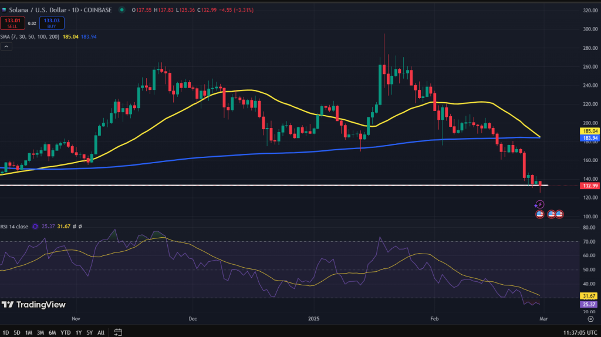This screenshot has height=337, width=601.
Task: Click the 0.02 spread value
Action: [32, 23]
